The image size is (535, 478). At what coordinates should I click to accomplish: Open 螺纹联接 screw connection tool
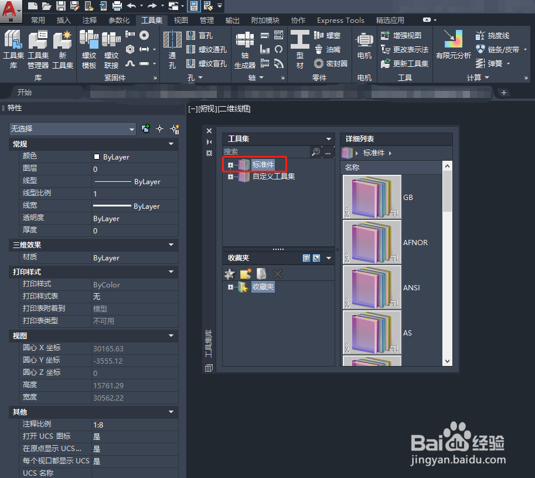pyautogui.click(x=111, y=49)
